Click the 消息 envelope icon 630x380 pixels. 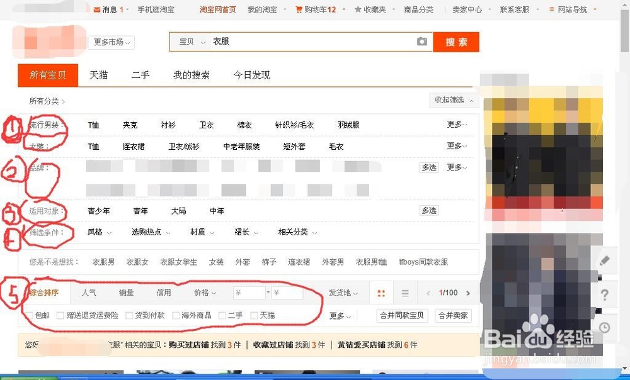click(x=97, y=9)
